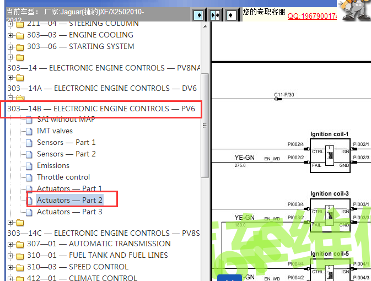Image resolution: width=371 pixels, height=281 pixels.
Task: Click the collapse-left panel arrow icon
Action: click(231, 15)
